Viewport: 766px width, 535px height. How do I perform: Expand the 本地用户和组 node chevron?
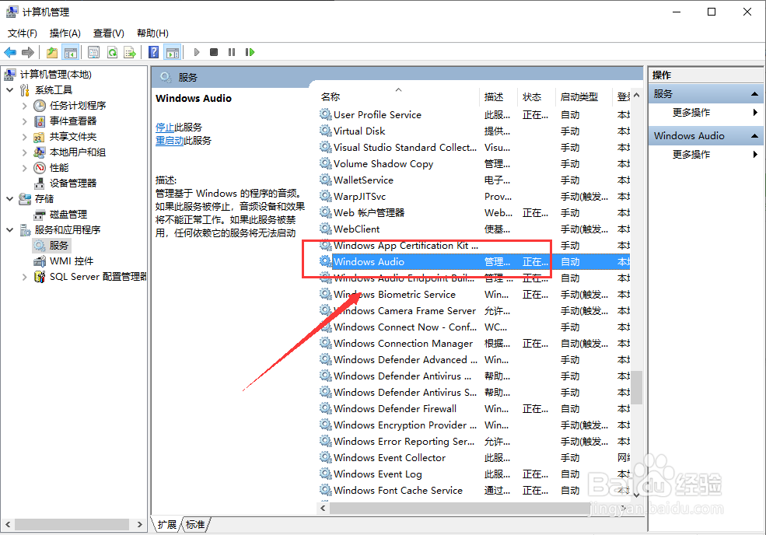coord(24,152)
